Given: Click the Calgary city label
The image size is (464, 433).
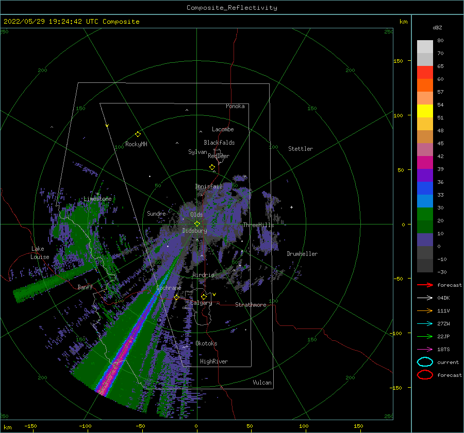Looking at the screenshot, I should [x=201, y=303].
